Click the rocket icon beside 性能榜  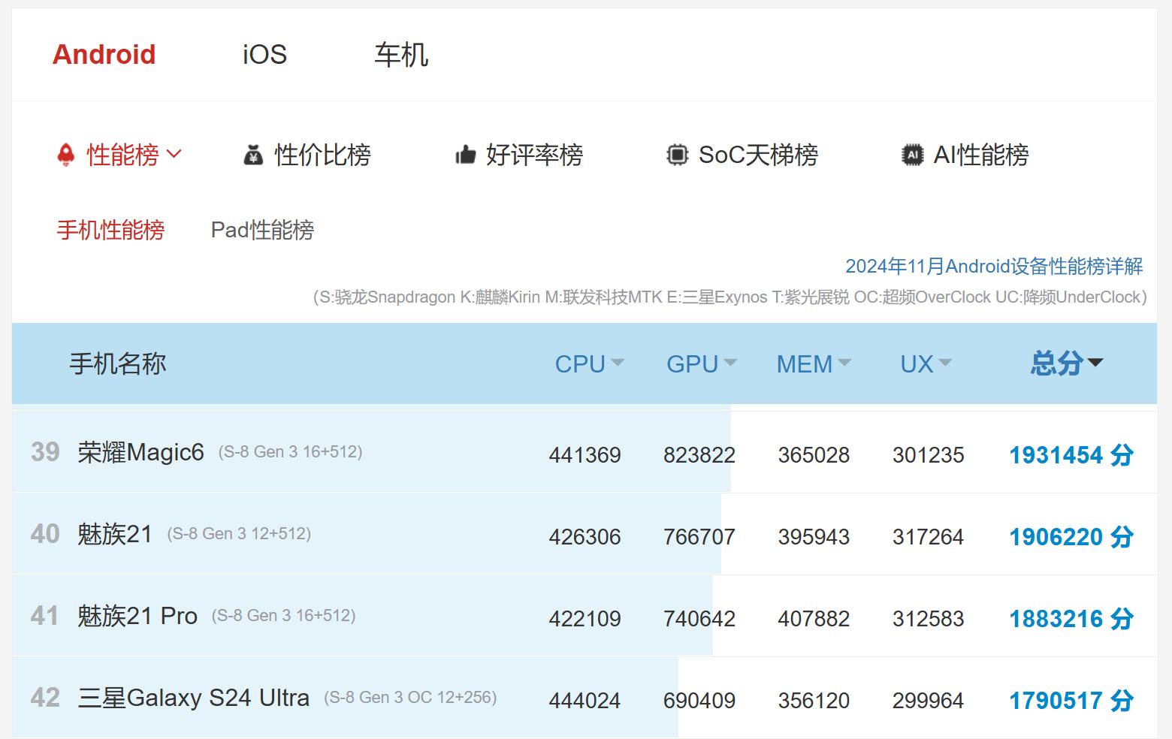[66, 155]
